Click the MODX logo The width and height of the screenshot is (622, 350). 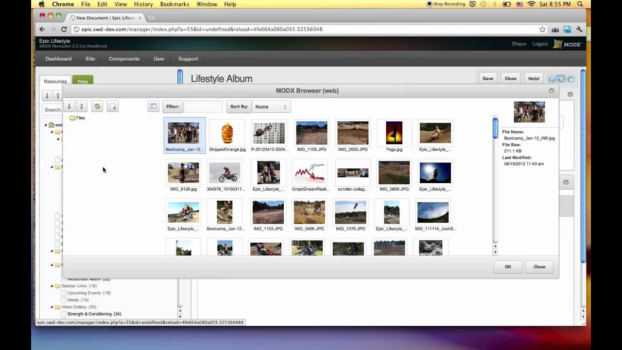568,44
